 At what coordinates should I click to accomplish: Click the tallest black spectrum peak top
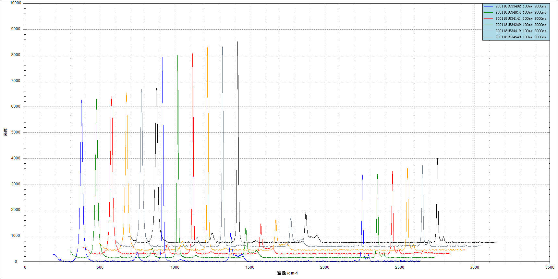point(237,42)
